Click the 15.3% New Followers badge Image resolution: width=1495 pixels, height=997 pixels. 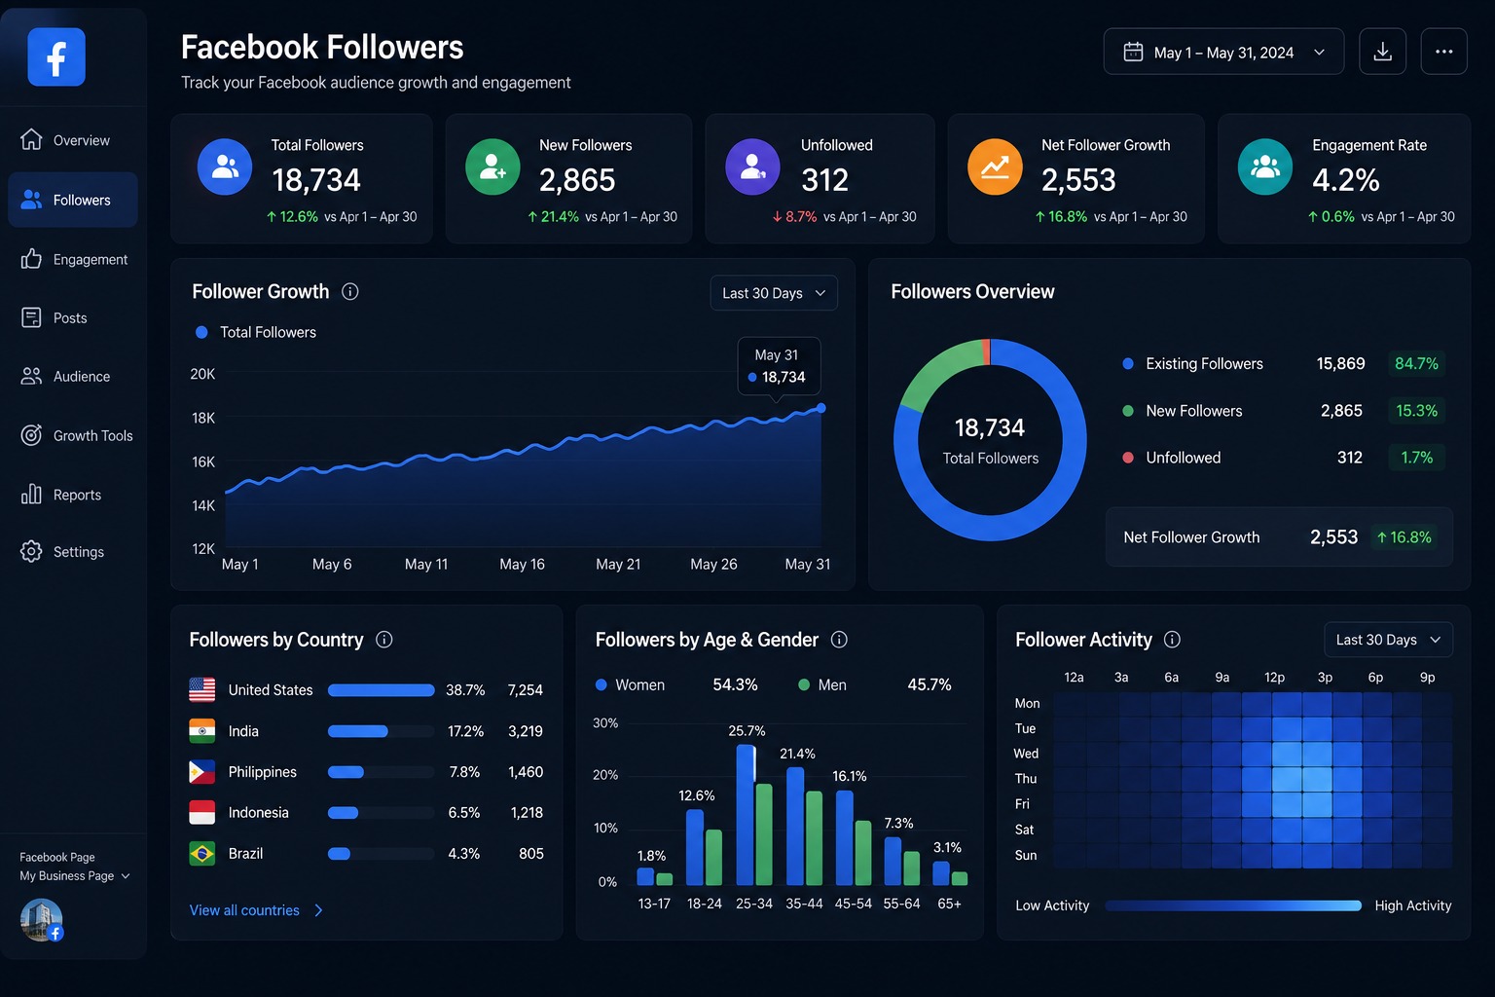(1416, 411)
